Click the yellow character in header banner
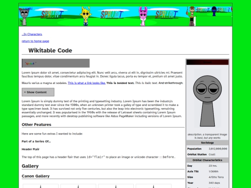Screen dimensions: 251x188 (86, 16)
